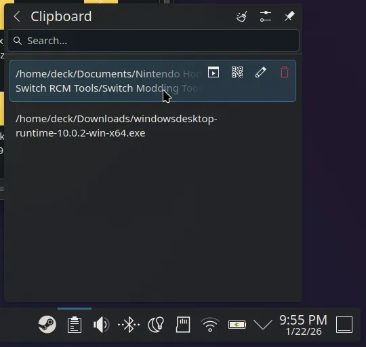Open Steam from the system tray
The image size is (366, 347).
pyautogui.click(x=47, y=325)
